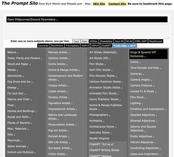
Task: Expand the Mammals category
Action: (x=15, y=140)
